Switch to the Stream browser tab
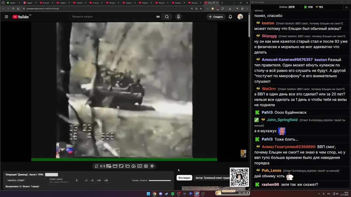This screenshot has height=197, width=351. 13,3
